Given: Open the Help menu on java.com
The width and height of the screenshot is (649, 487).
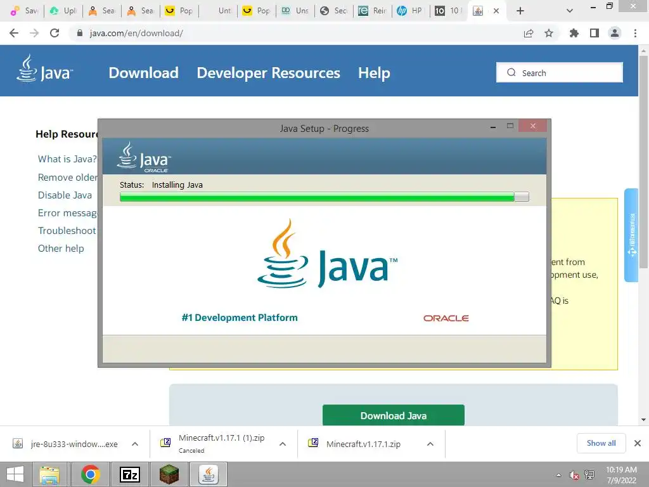Looking at the screenshot, I should click(374, 73).
